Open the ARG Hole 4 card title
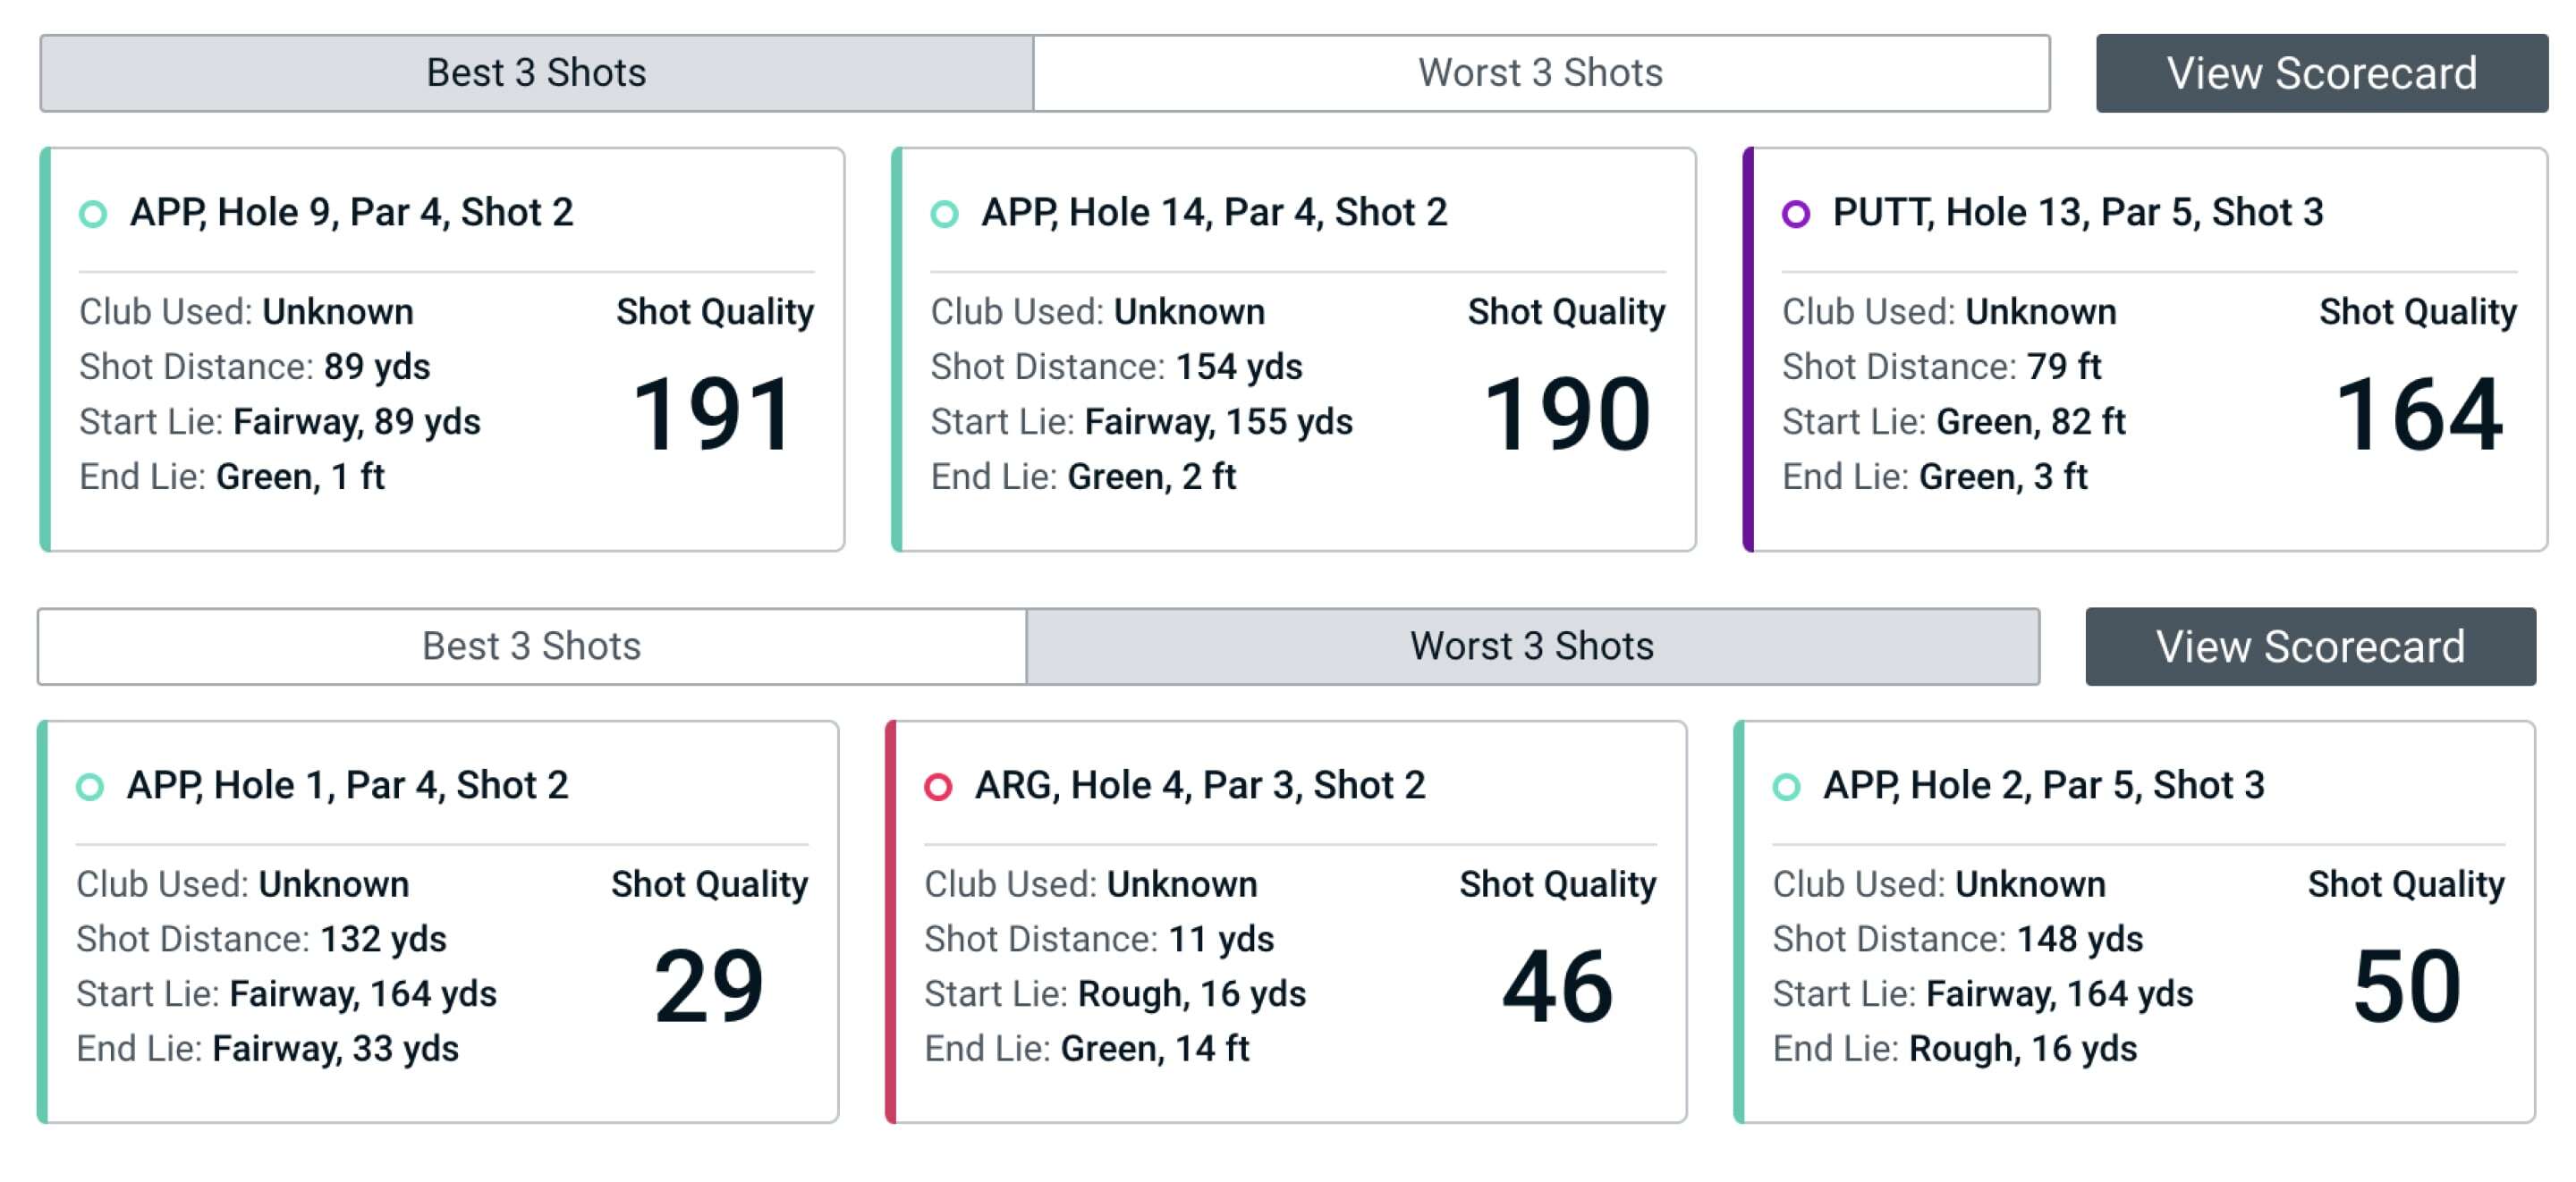 pyautogui.click(x=1199, y=785)
